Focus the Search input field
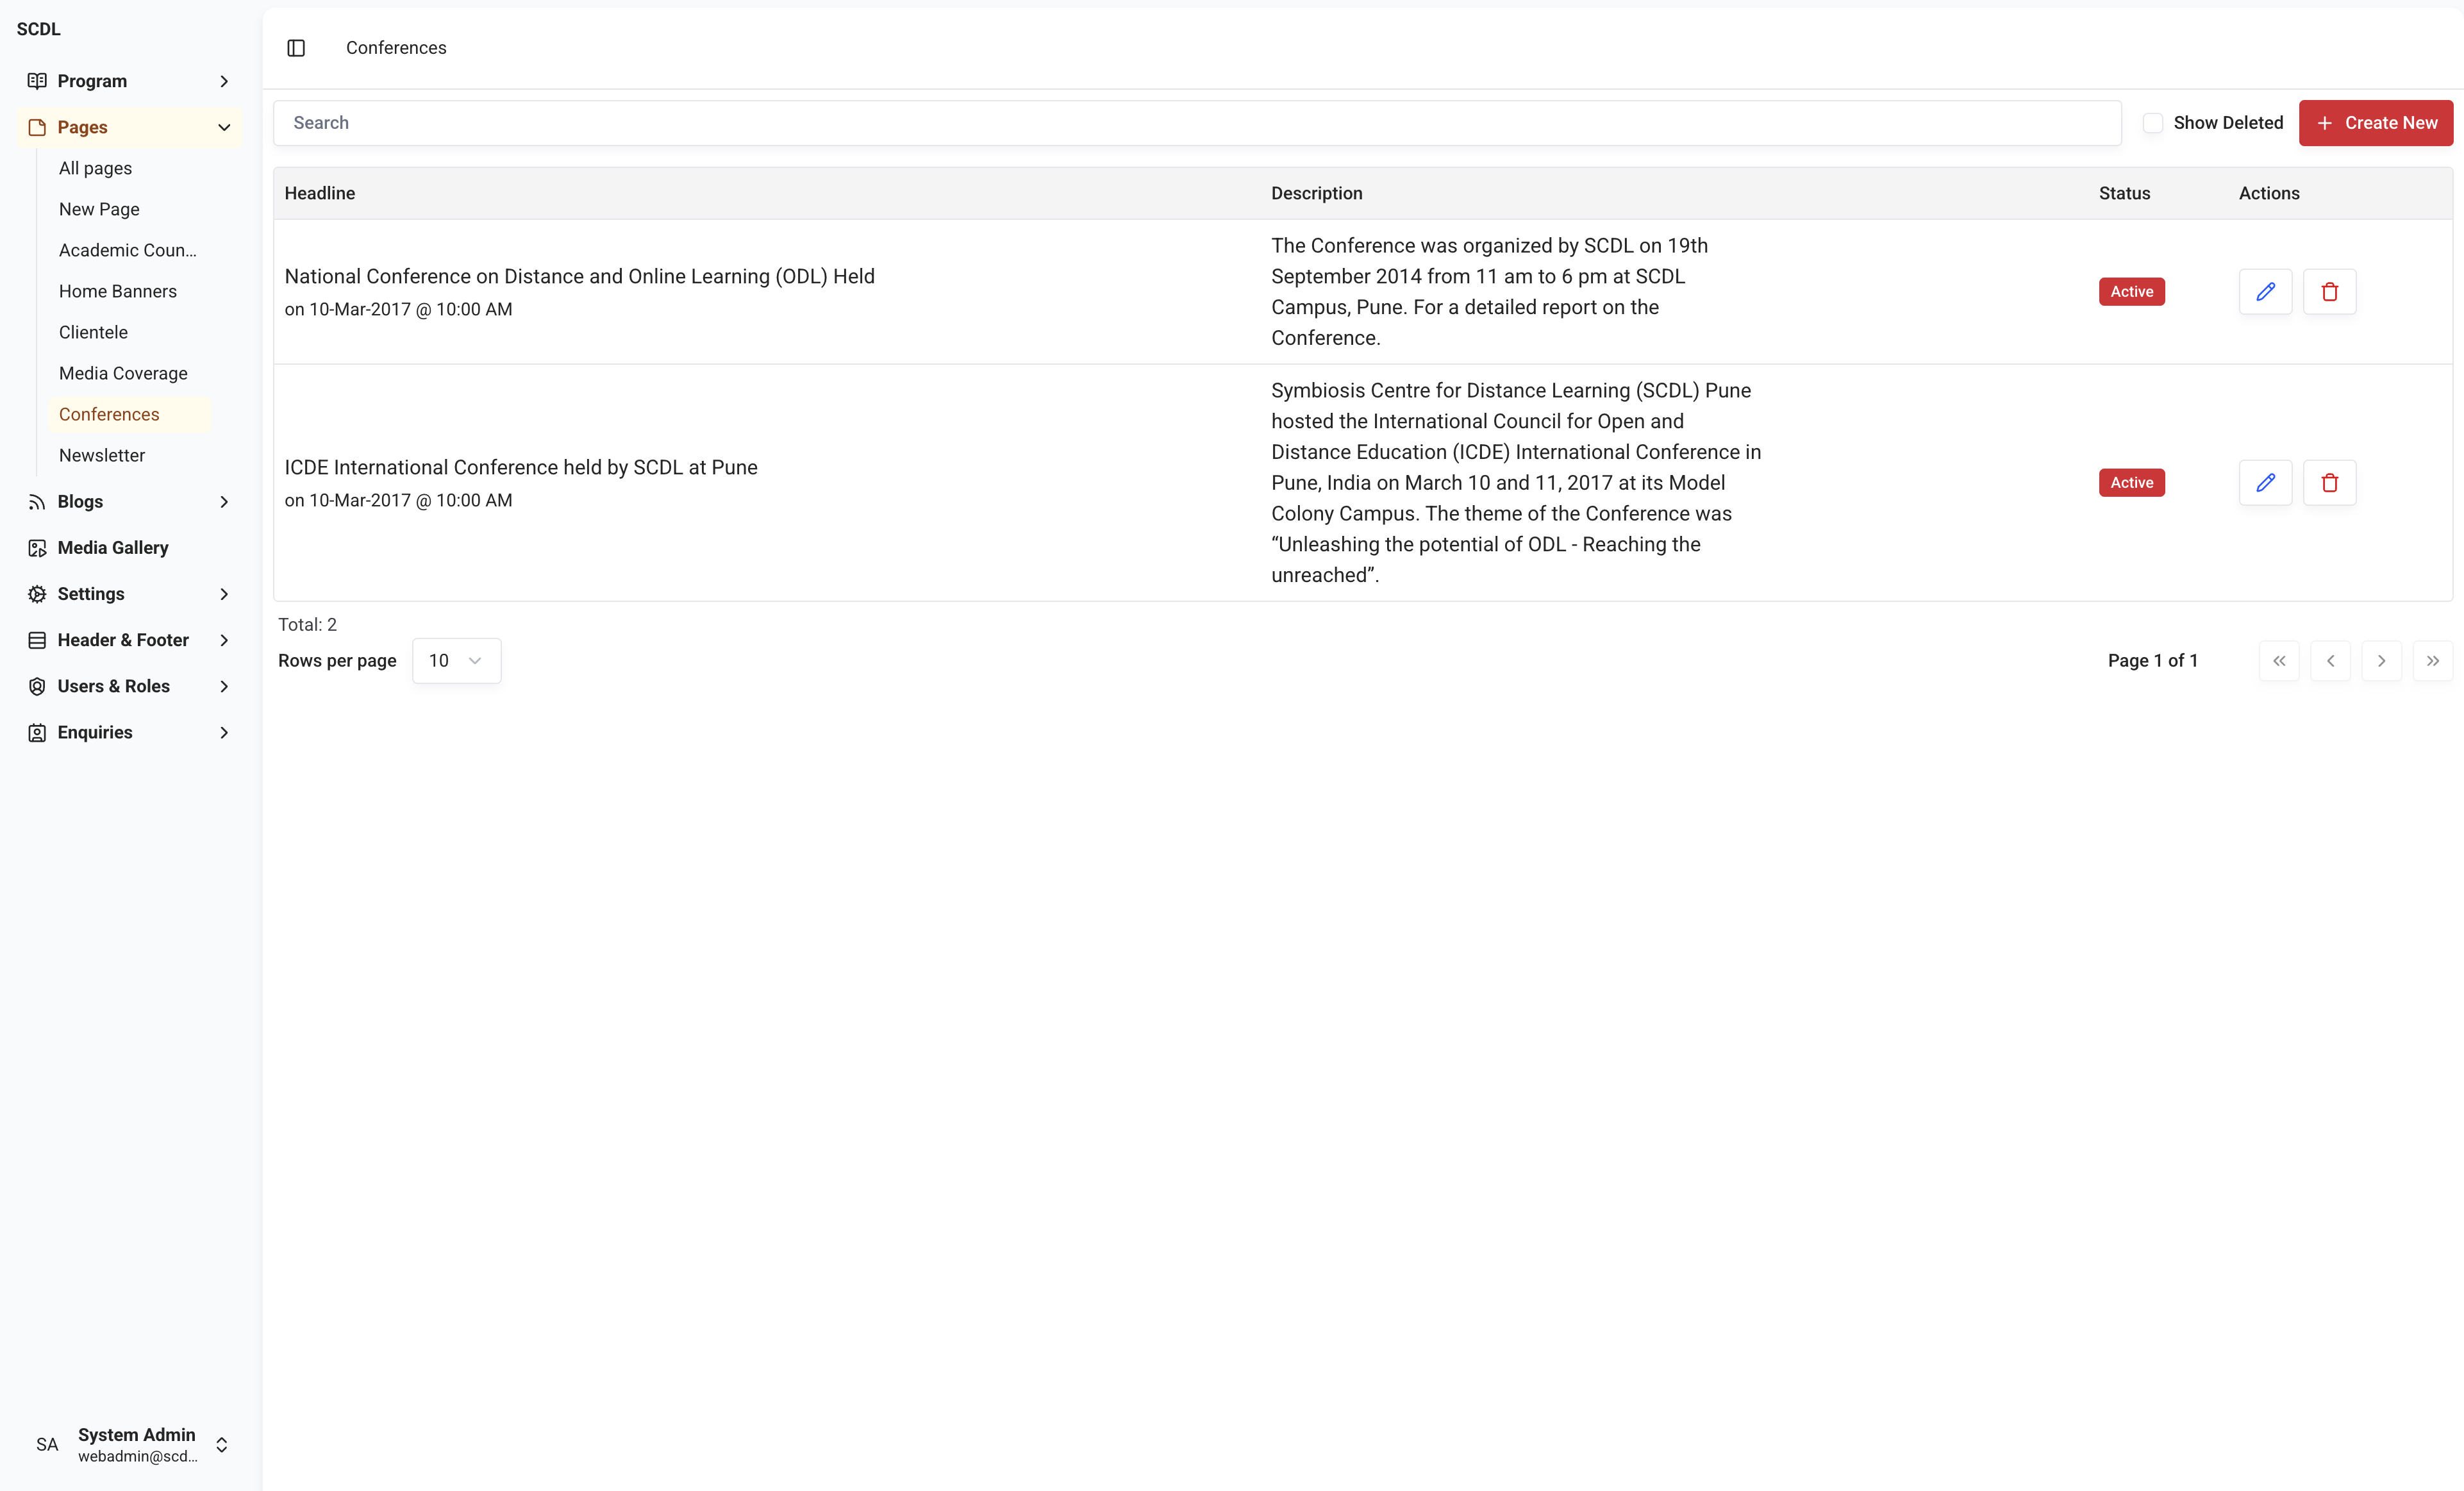The height and width of the screenshot is (1491, 2464). (1196, 123)
